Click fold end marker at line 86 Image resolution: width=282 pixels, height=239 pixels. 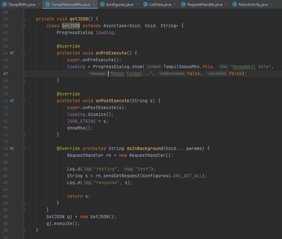coord(24,203)
